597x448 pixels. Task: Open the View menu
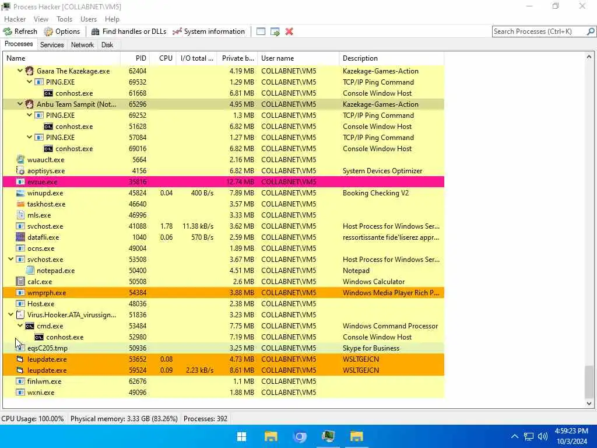click(41, 19)
